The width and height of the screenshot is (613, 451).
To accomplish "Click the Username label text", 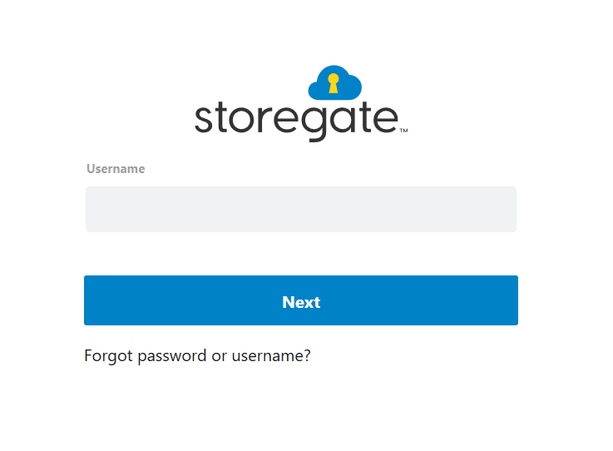I will coord(116,169).
